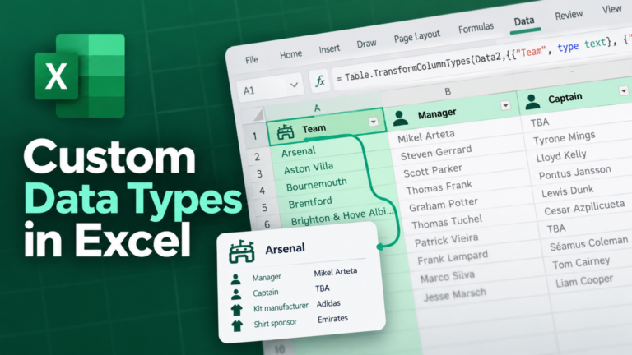Expand the Name Box dropdown arrow

294,85
